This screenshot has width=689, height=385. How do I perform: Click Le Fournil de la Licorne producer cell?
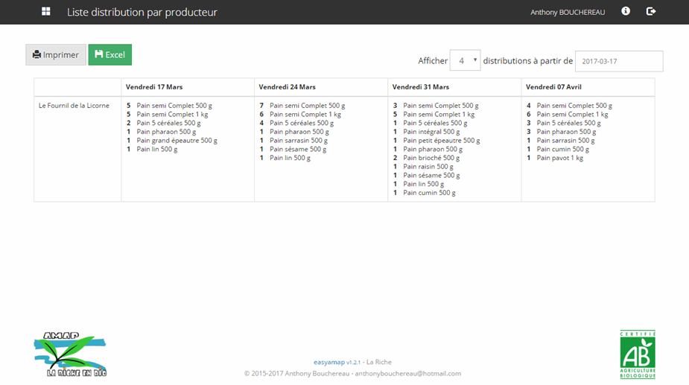tap(74, 106)
